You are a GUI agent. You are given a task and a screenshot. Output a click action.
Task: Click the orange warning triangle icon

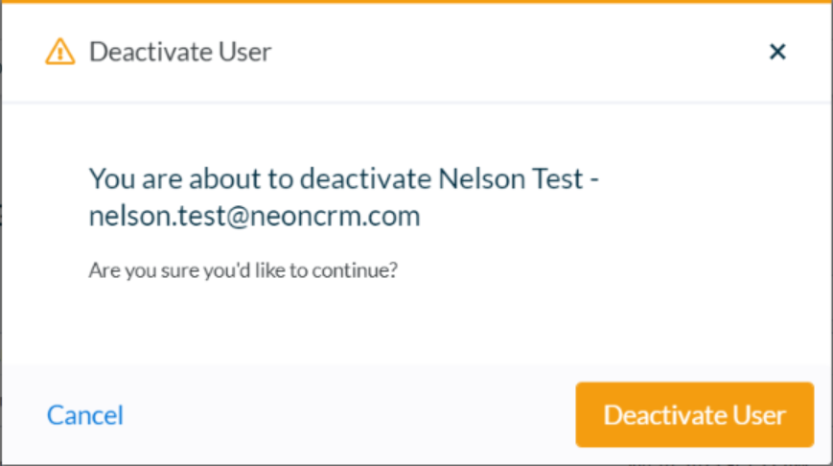click(60, 52)
